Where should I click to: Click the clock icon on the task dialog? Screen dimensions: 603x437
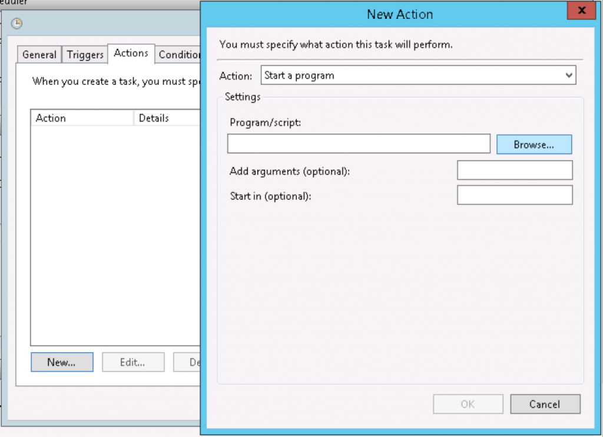[18, 24]
